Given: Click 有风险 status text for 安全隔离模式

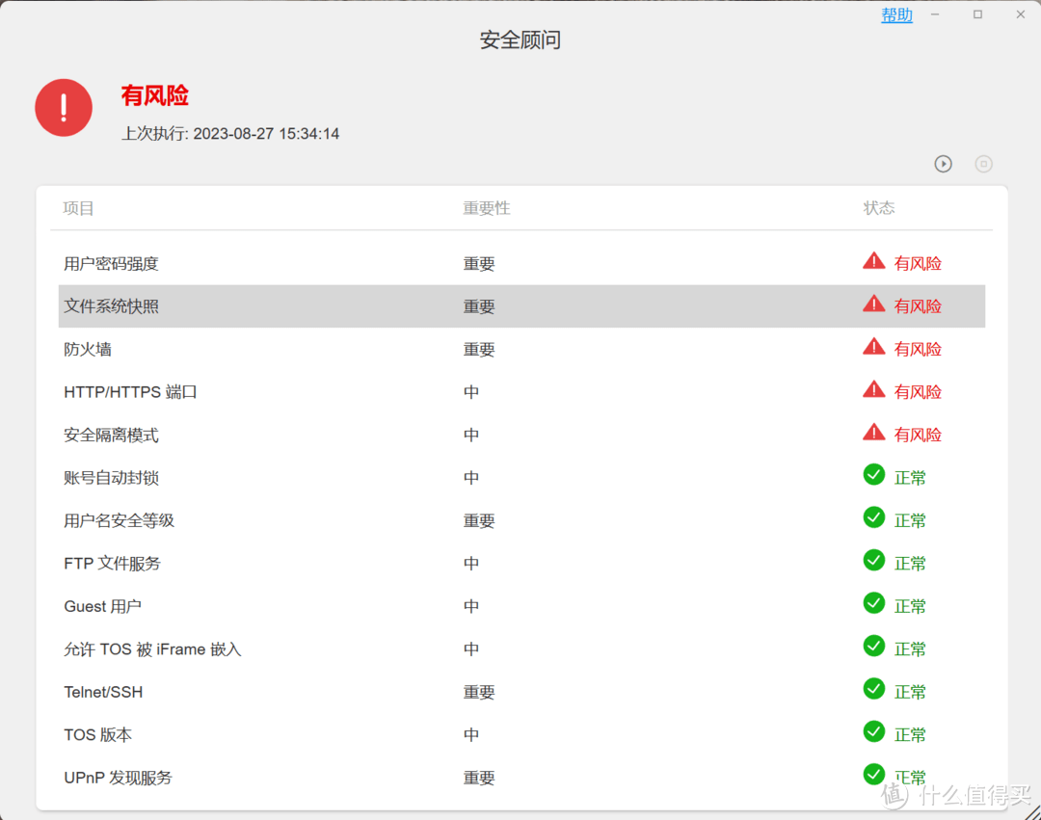Looking at the screenshot, I should pyautogui.click(x=918, y=436).
